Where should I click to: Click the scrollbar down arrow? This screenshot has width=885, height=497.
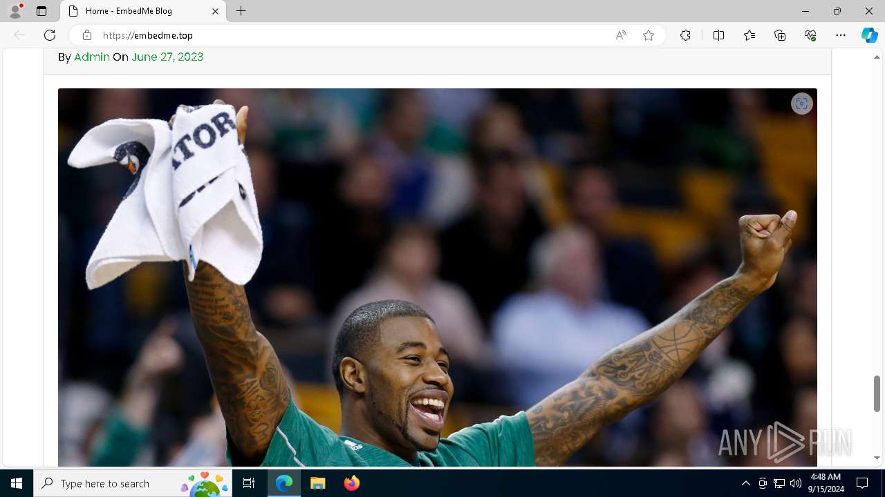877,458
